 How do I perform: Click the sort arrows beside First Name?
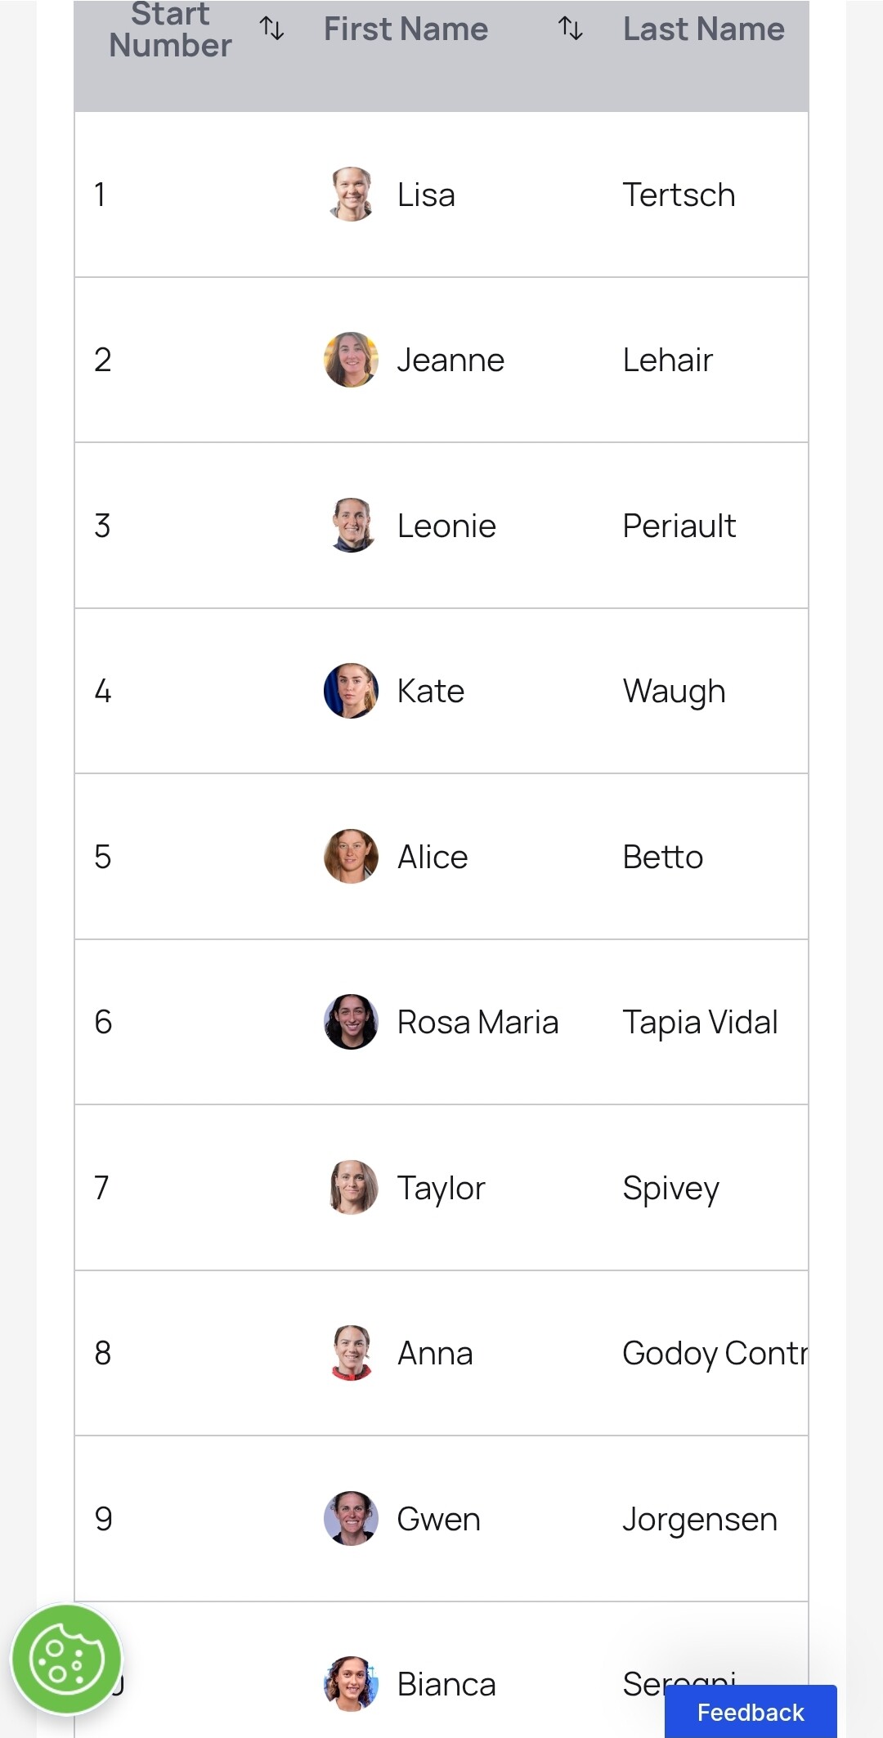click(x=571, y=29)
